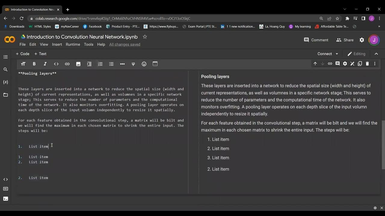This screenshot has width=385, height=216.
Task: Star the notebook
Action: click(x=145, y=37)
